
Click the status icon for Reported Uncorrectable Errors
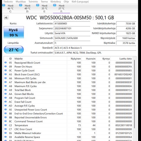coord(6,117)
